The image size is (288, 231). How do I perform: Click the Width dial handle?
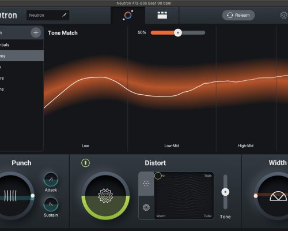(x=256, y=196)
